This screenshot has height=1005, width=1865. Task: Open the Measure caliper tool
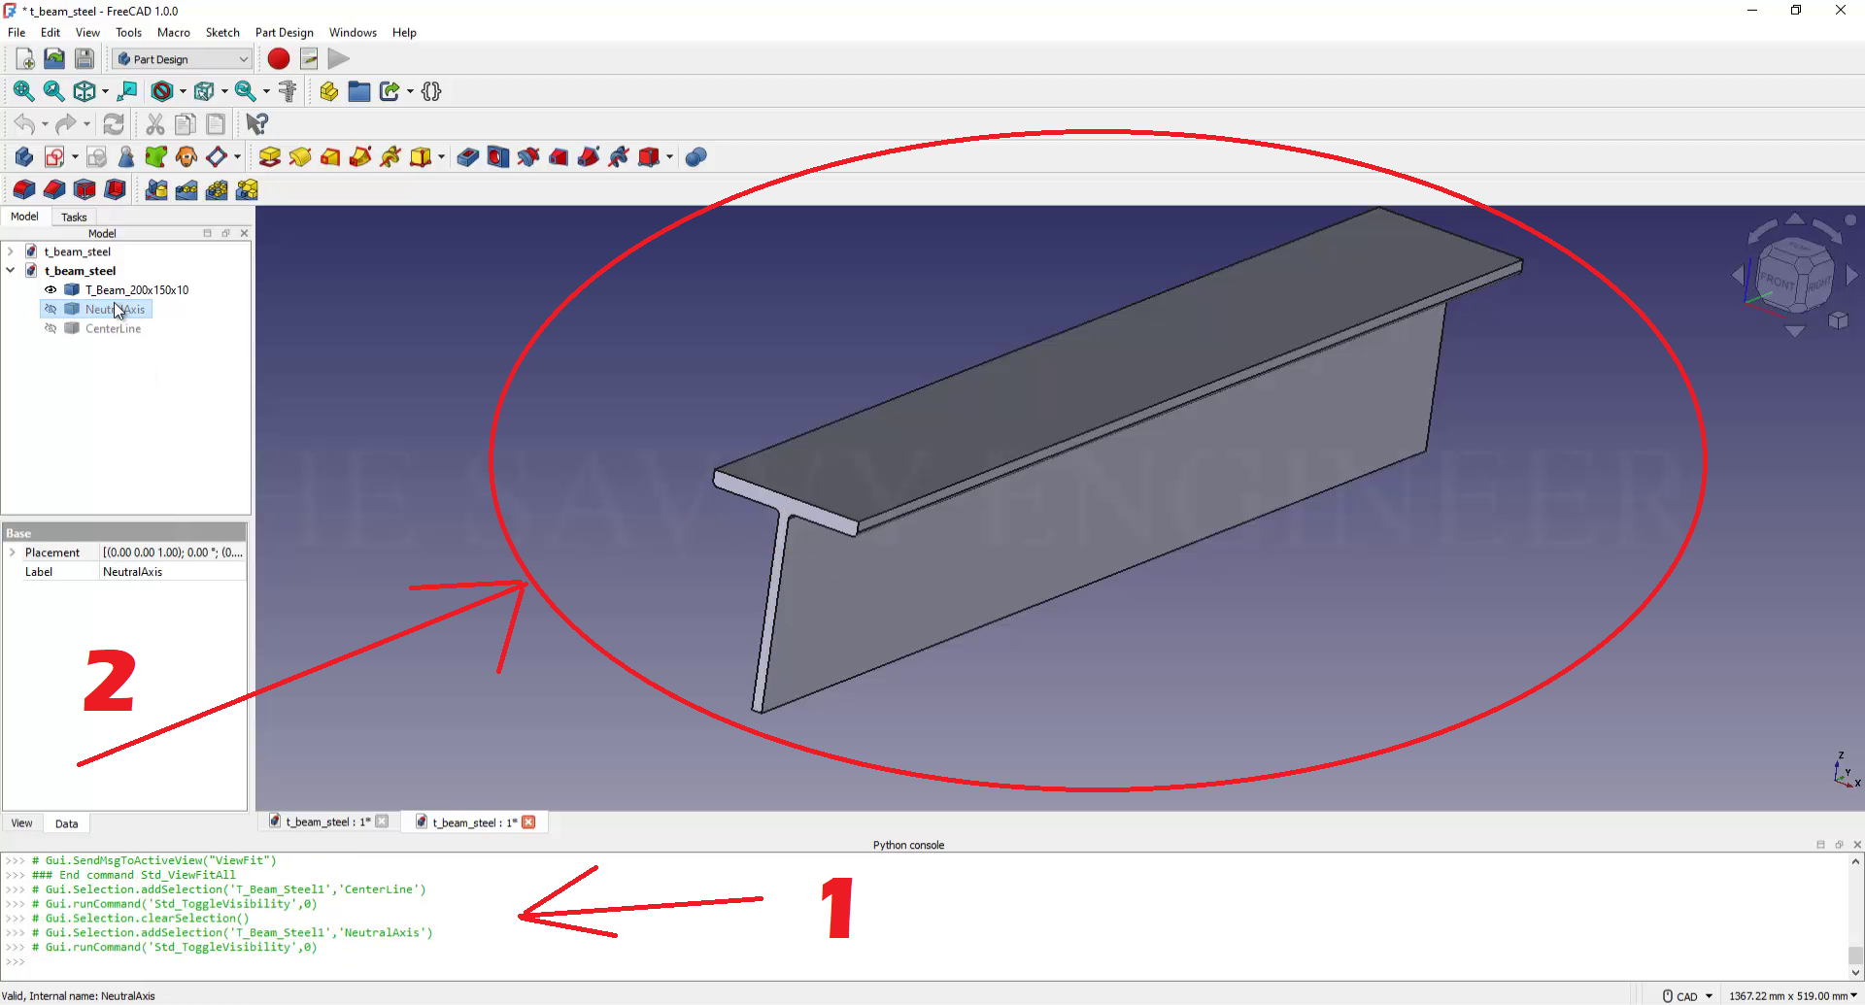coord(288,91)
